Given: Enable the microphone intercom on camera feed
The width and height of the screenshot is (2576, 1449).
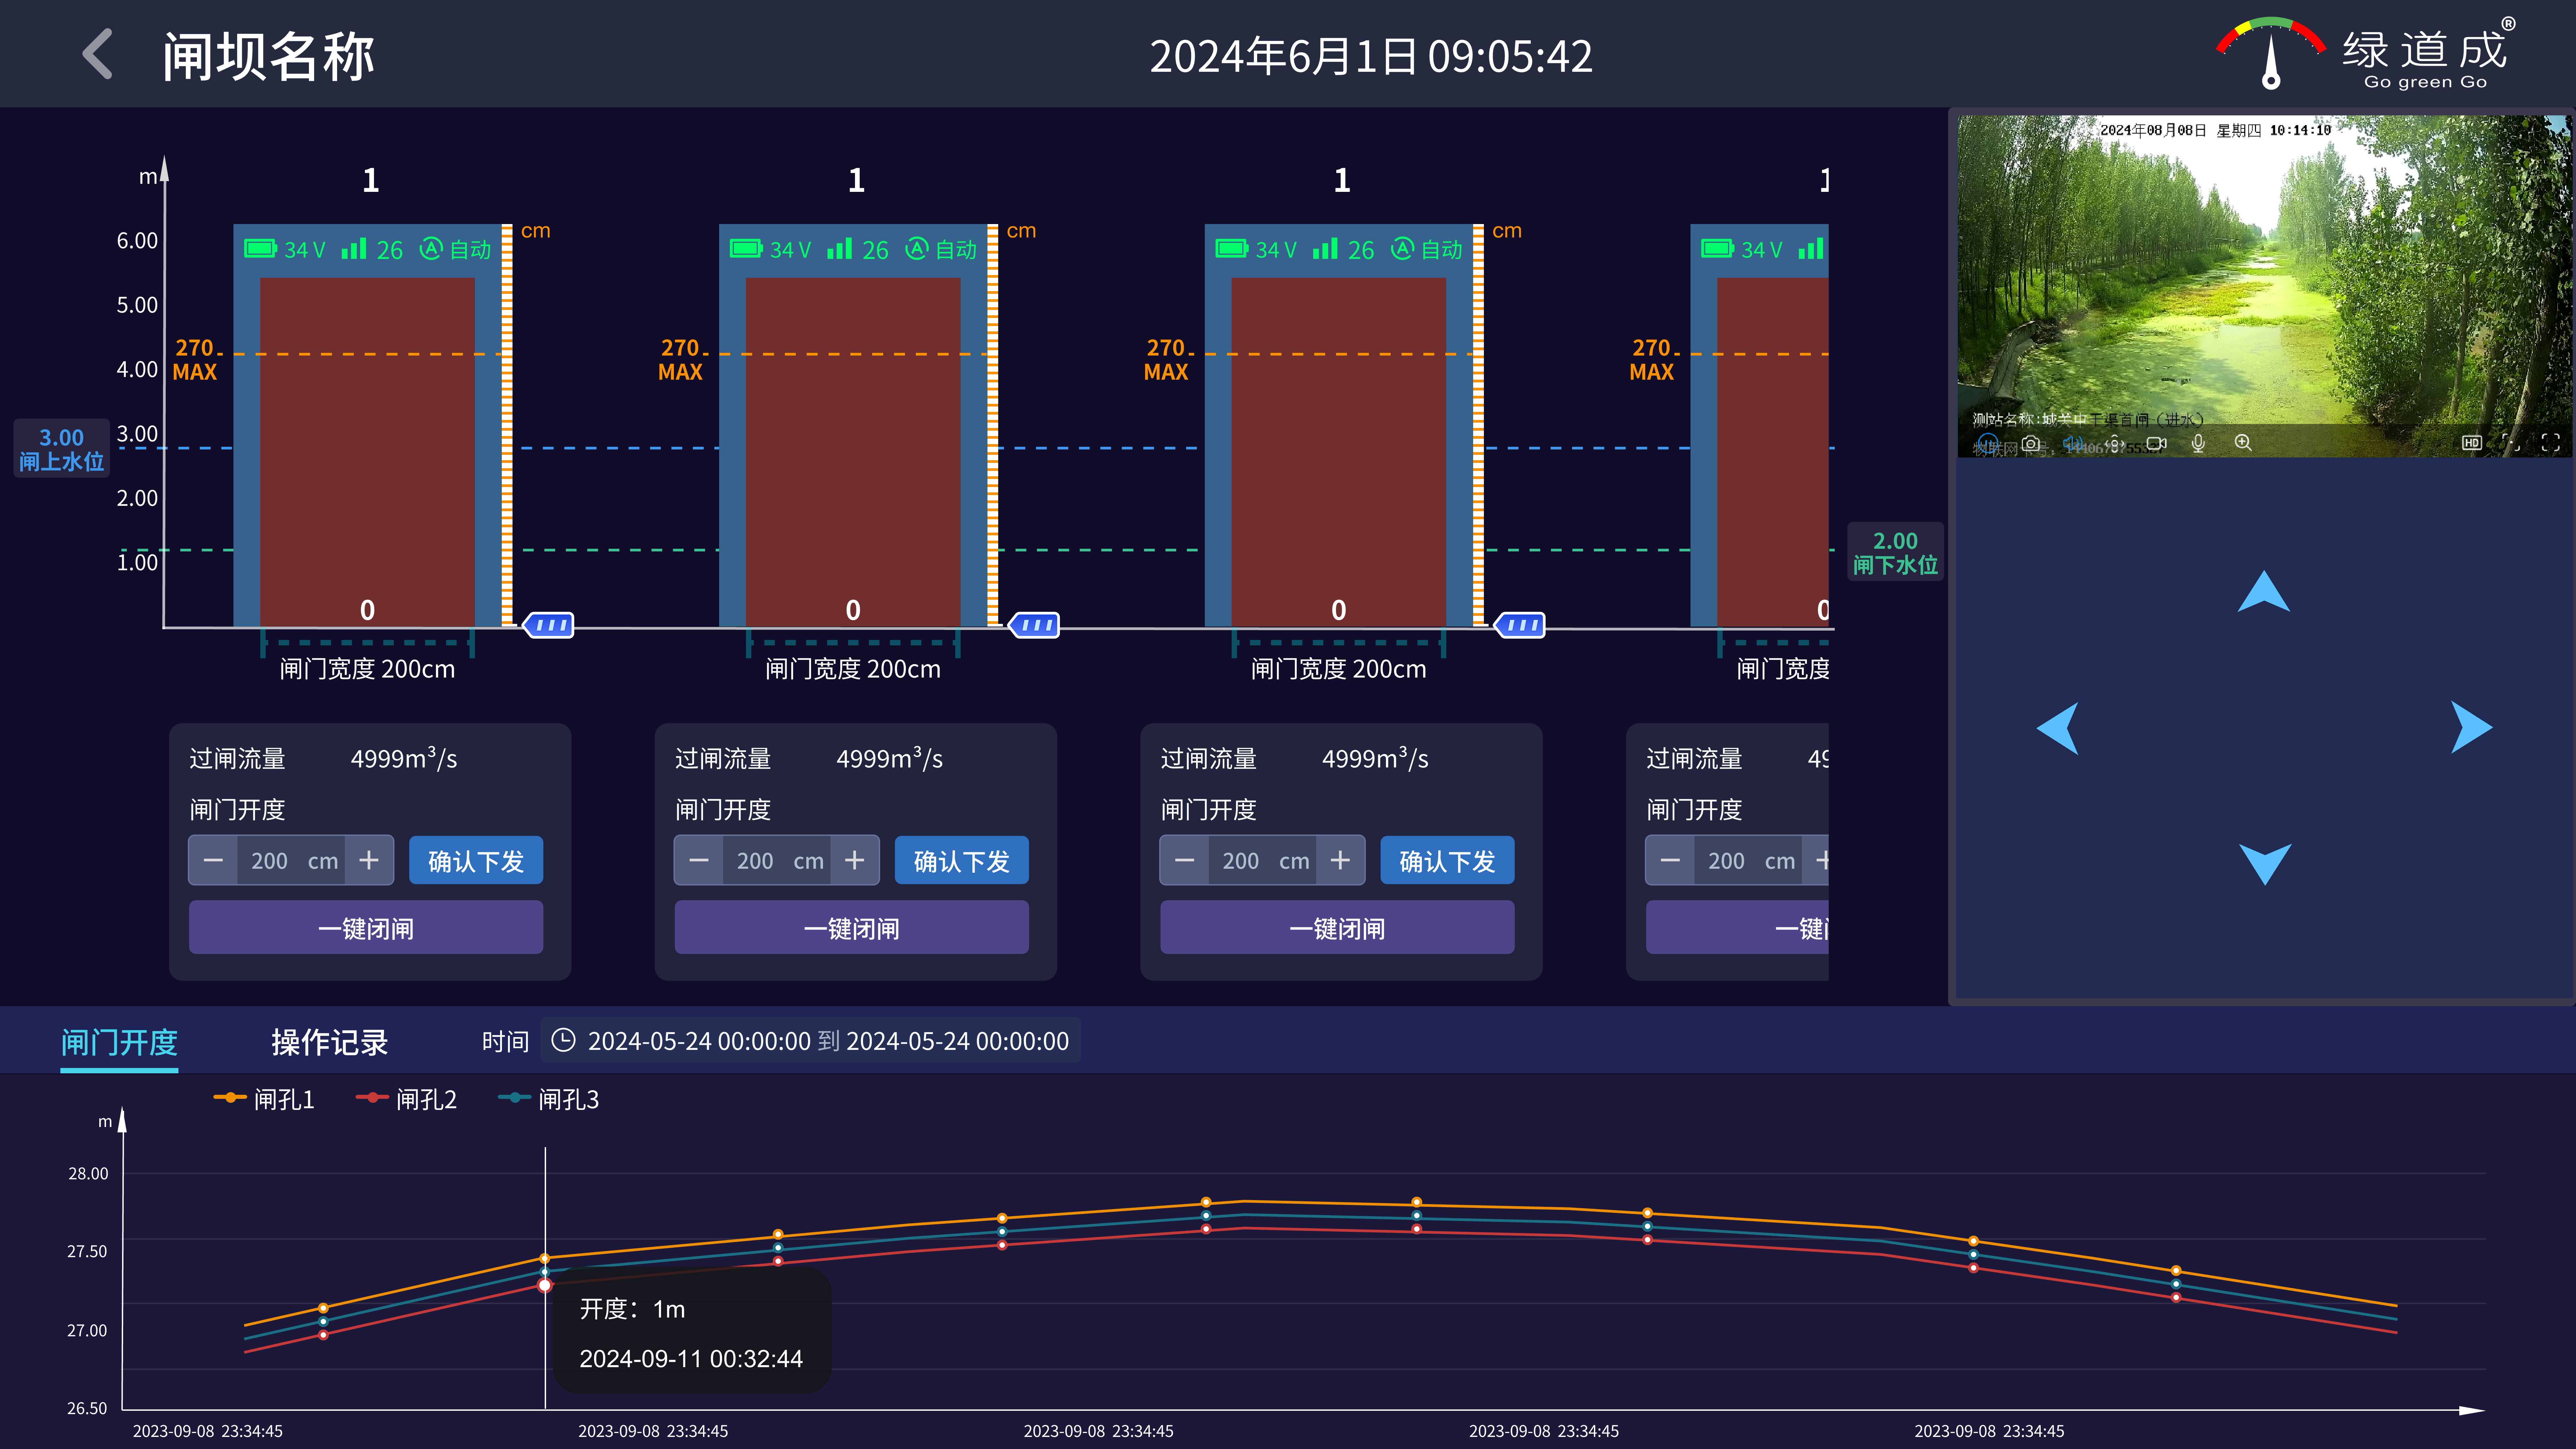Looking at the screenshot, I should coord(2198,443).
